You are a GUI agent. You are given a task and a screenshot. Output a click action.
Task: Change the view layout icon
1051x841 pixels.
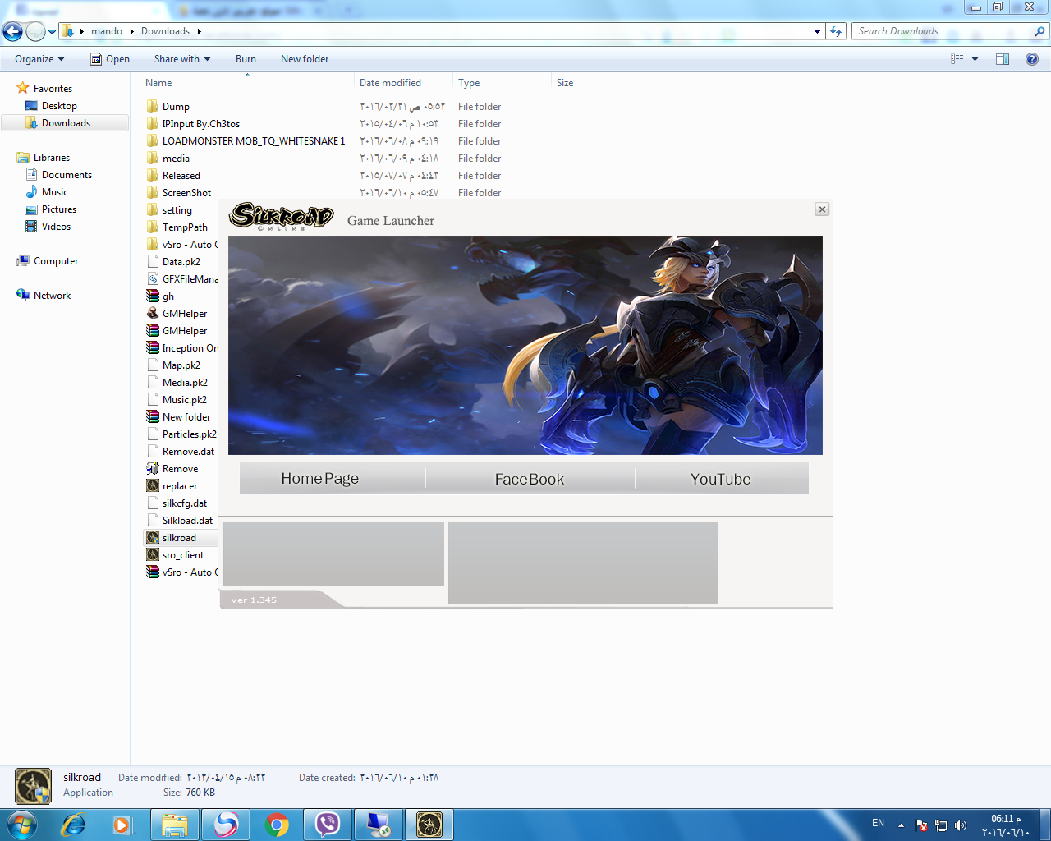point(957,59)
